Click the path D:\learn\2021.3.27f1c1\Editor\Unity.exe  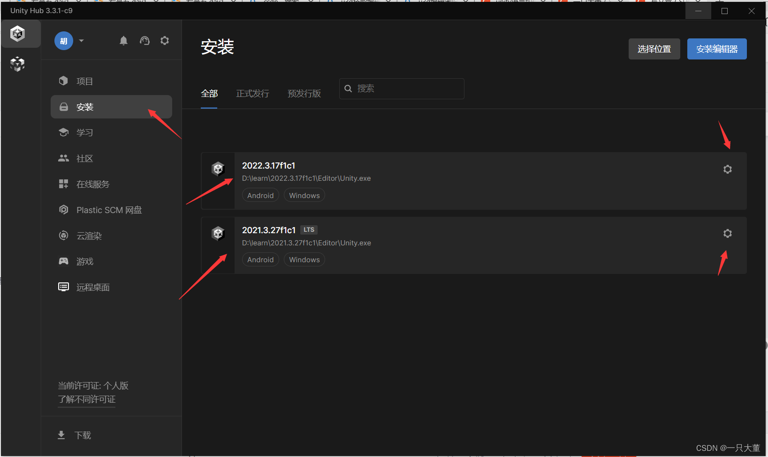click(306, 243)
